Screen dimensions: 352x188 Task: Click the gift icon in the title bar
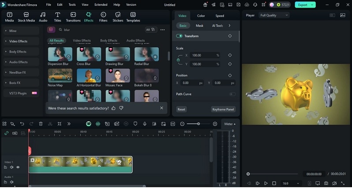coord(205,5)
